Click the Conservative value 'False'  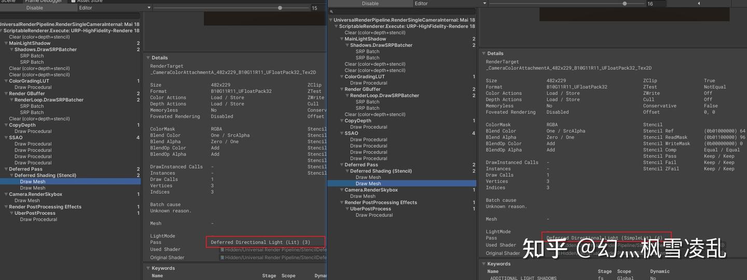point(712,106)
